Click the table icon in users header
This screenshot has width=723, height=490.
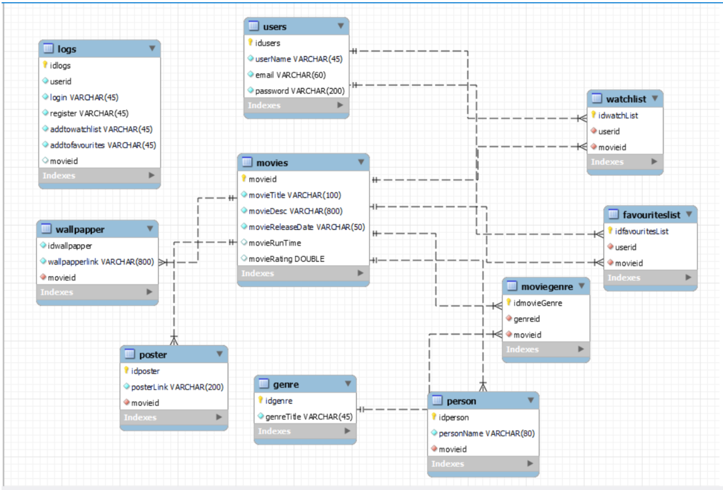[x=253, y=26]
